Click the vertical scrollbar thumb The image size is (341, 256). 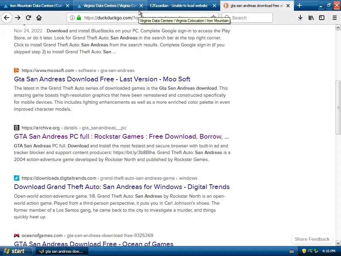[x=338, y=108]
